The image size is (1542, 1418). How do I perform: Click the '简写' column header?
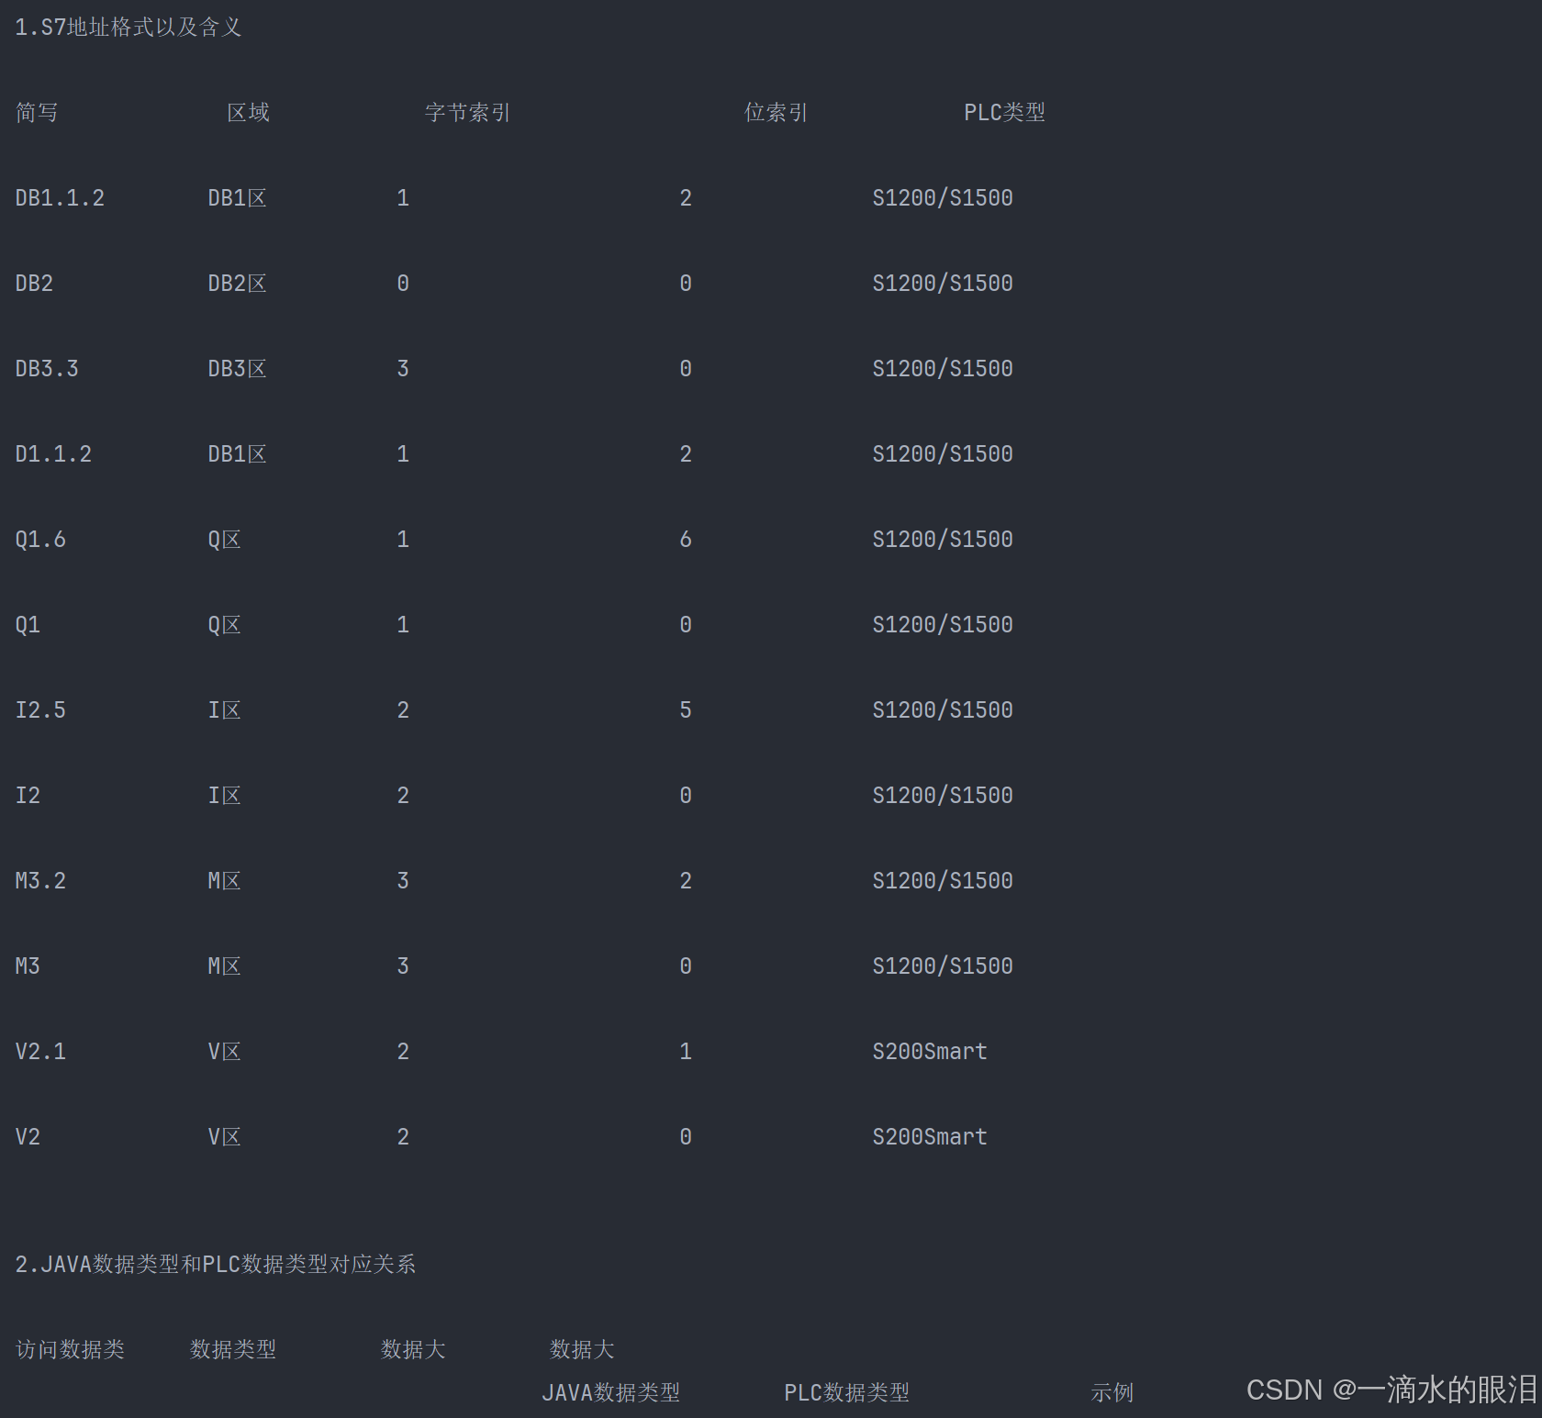pos(37,113)
